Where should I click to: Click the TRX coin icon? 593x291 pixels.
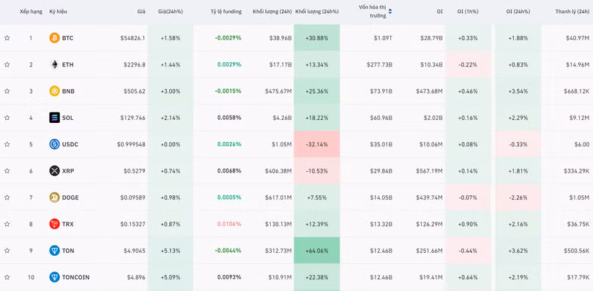point(54,224)
